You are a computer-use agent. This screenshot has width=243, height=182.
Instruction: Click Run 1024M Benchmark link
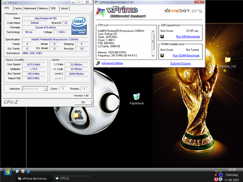coord(186,55)
